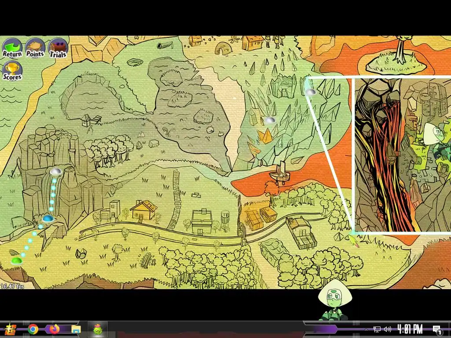
Task: Select the green level node on the map
Action: 17,261
